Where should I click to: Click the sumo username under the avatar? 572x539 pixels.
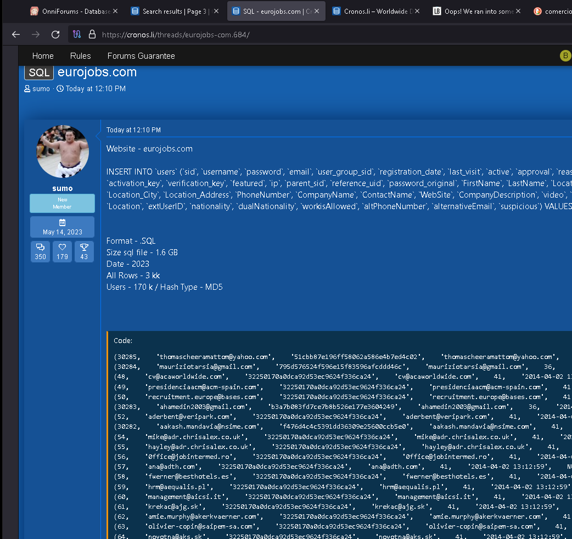(x=63, y=189)
